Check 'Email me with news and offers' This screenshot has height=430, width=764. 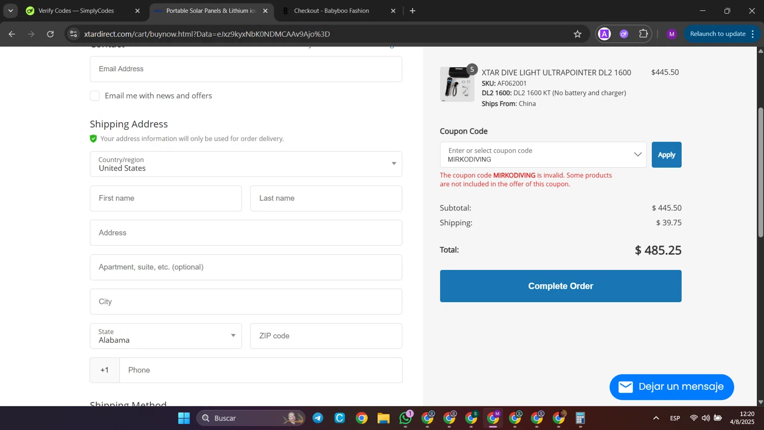(95, 96)
